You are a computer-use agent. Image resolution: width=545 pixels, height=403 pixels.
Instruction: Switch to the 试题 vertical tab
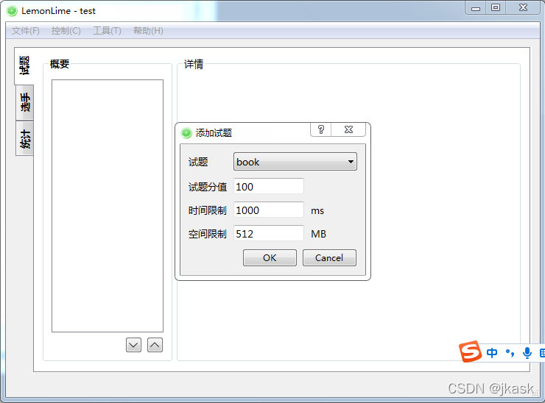click(x=24, y=65)
